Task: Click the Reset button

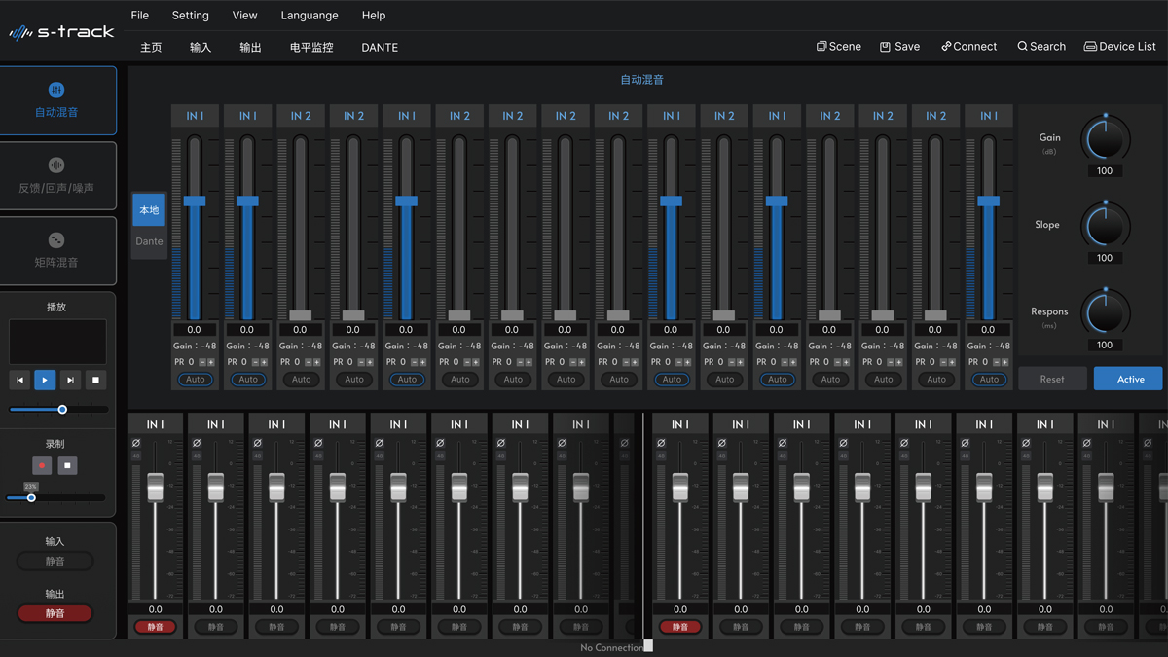Action: point(1052,379)
